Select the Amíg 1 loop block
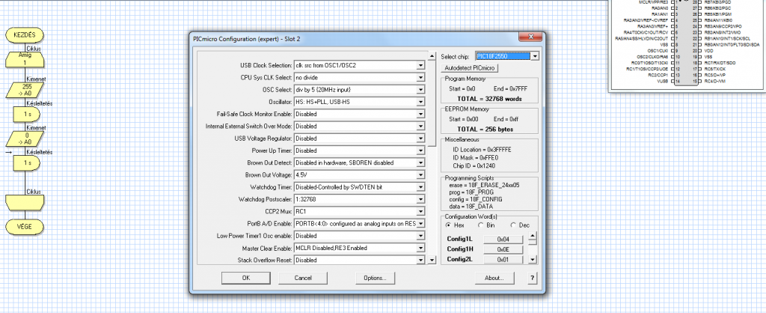 coord(25,59)
